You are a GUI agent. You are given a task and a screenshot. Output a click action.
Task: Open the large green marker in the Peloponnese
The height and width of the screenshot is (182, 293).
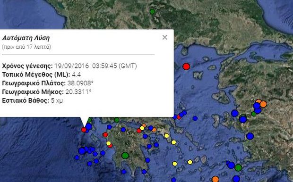pos(125,155)
